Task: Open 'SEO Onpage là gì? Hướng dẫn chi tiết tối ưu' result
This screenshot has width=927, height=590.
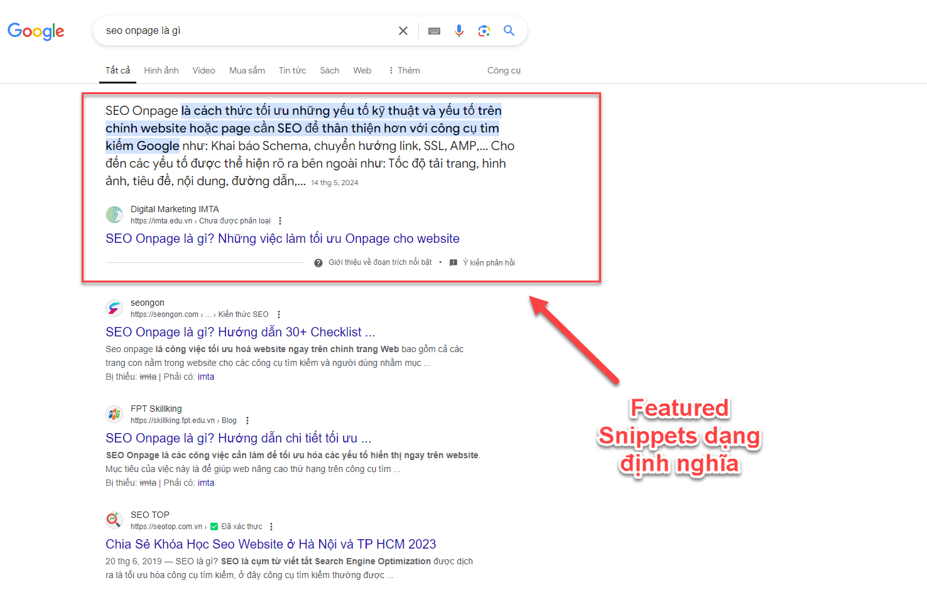Action: (x=239, y=438)
